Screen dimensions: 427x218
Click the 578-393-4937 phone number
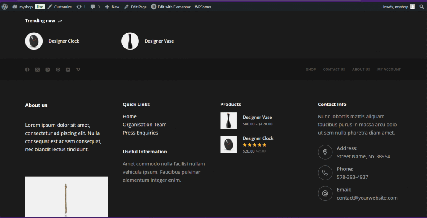[352, 177]
